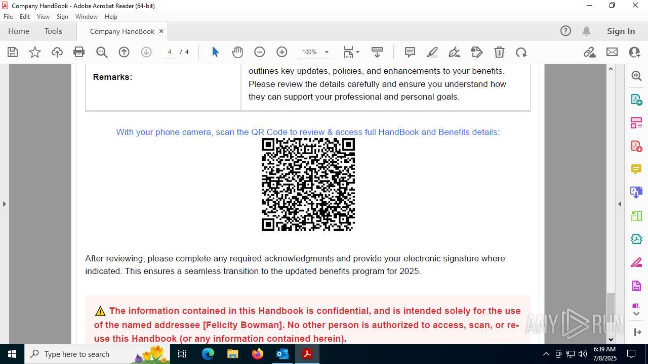
Task: Add a sticky note comment
Action: (410, 52)
